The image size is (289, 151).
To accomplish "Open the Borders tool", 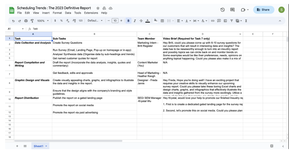I will point(162,21).
